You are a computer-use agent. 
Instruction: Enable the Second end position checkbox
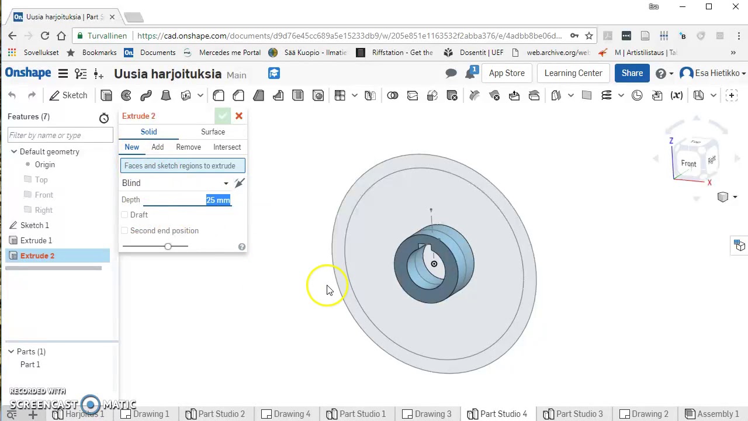[x=124, y=230]
